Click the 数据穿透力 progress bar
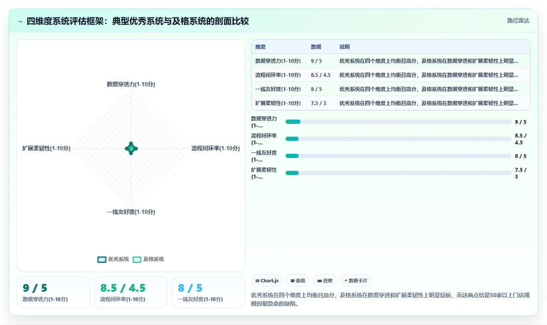547x325 pixels. (398, 122)
